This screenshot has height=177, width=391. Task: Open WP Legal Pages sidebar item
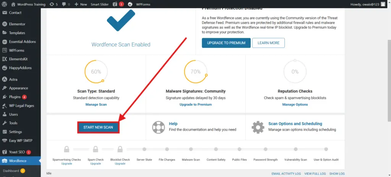21,106
